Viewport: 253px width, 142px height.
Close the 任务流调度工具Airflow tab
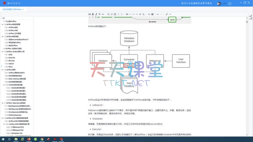(23, 9)
